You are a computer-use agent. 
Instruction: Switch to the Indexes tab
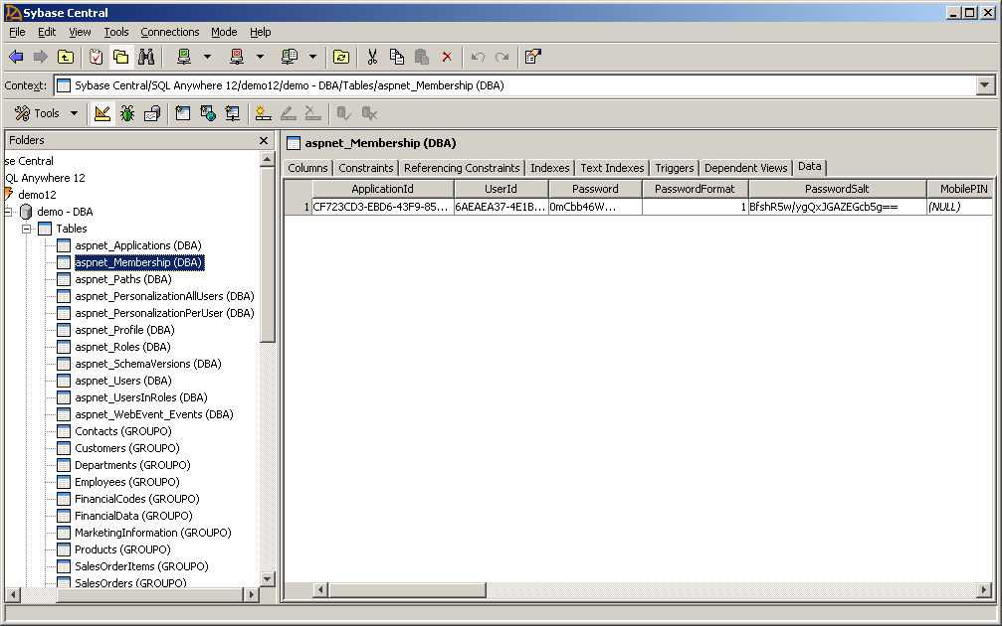549,168
